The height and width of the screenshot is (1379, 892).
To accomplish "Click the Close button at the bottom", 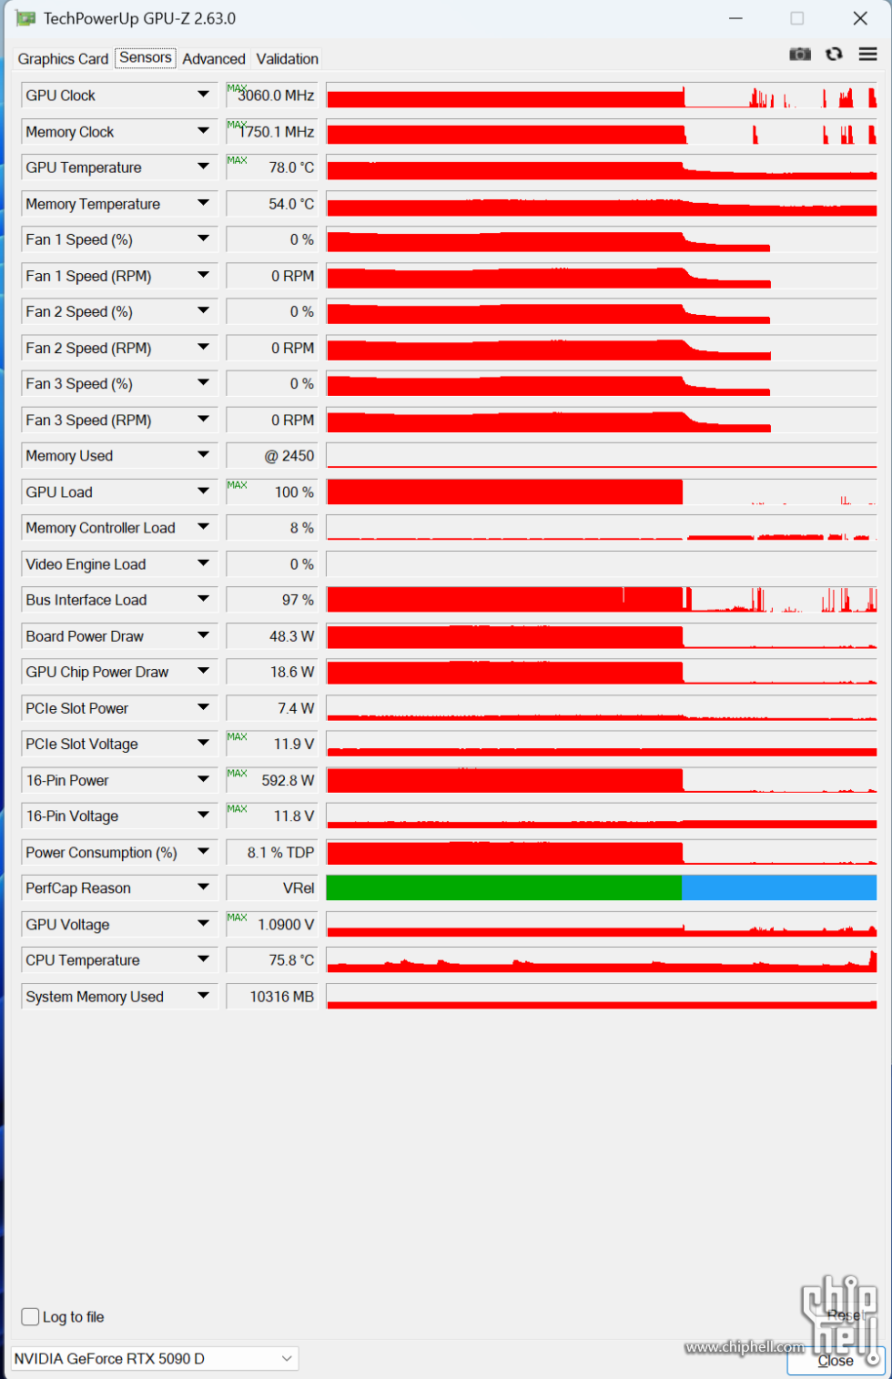I will tap(836, 1361).
